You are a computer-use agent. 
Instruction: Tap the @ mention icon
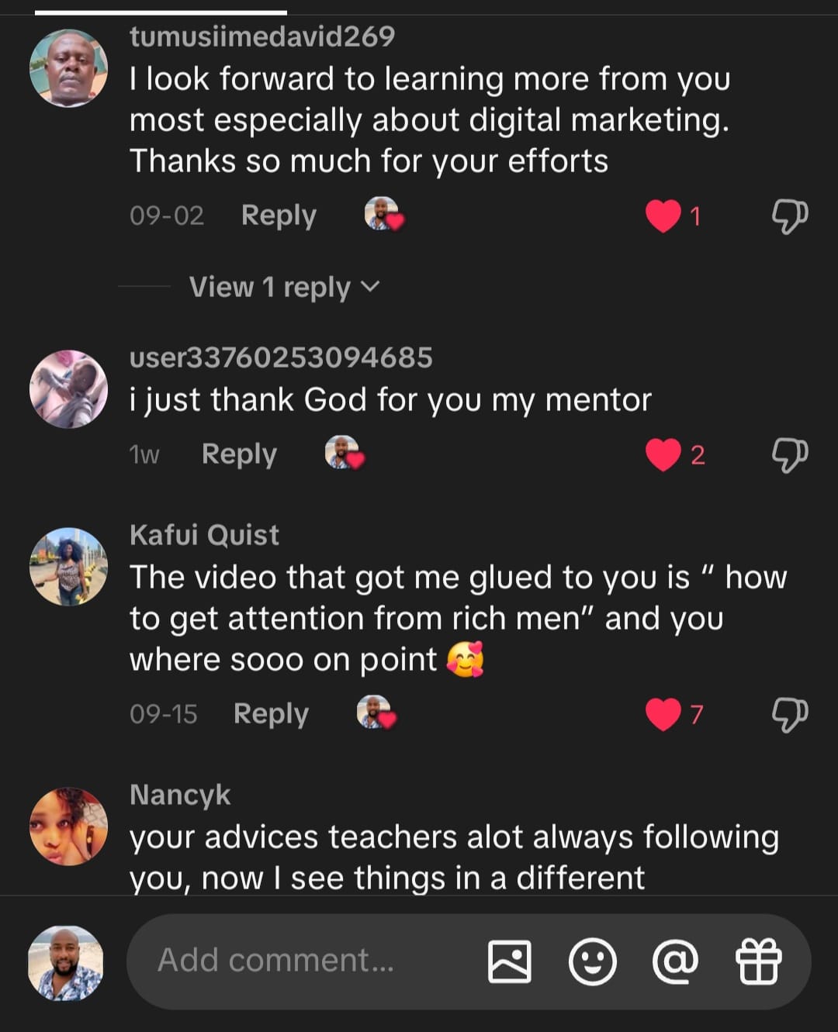tap(675, 961)
